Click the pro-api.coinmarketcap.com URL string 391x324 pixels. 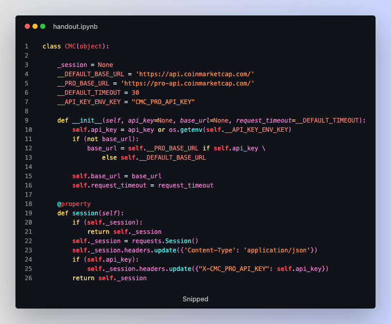click(188, 83)
